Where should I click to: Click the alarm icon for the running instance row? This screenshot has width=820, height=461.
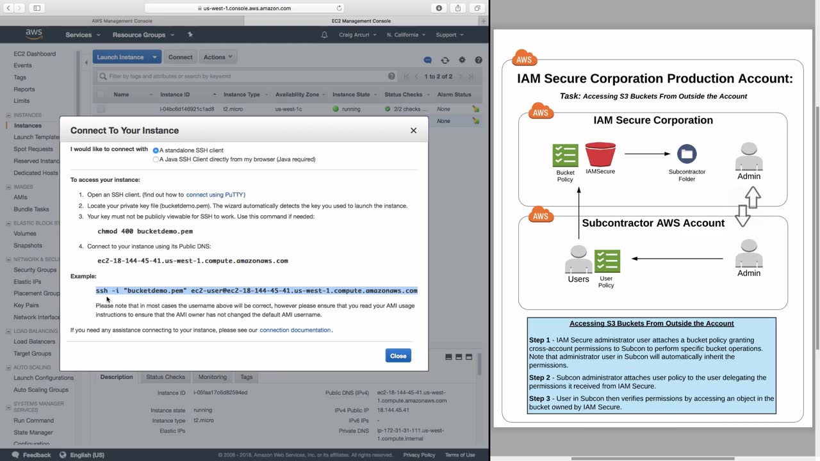tap(475, 109)
